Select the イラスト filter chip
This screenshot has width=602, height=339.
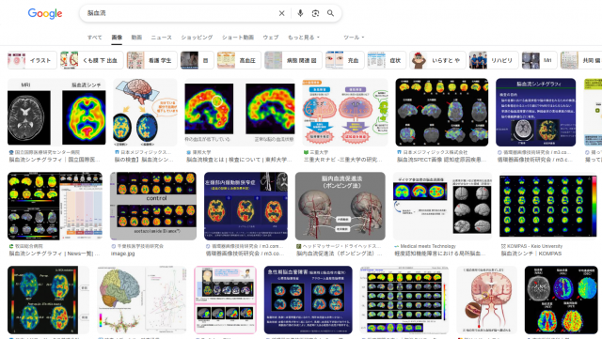(32, 60)
